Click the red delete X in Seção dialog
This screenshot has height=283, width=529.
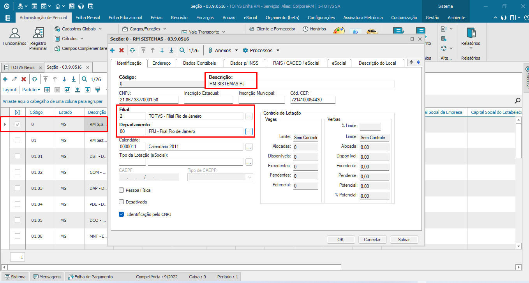[x=122, y=50]
